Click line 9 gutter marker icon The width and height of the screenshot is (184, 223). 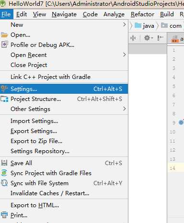coord(181,123)
